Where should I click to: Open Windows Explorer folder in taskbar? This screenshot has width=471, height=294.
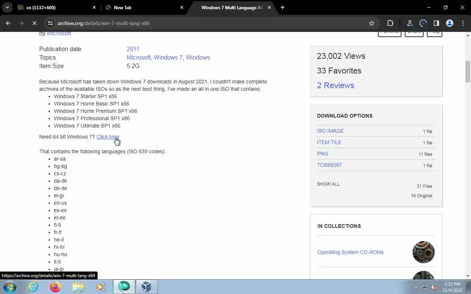pos(78,287)
